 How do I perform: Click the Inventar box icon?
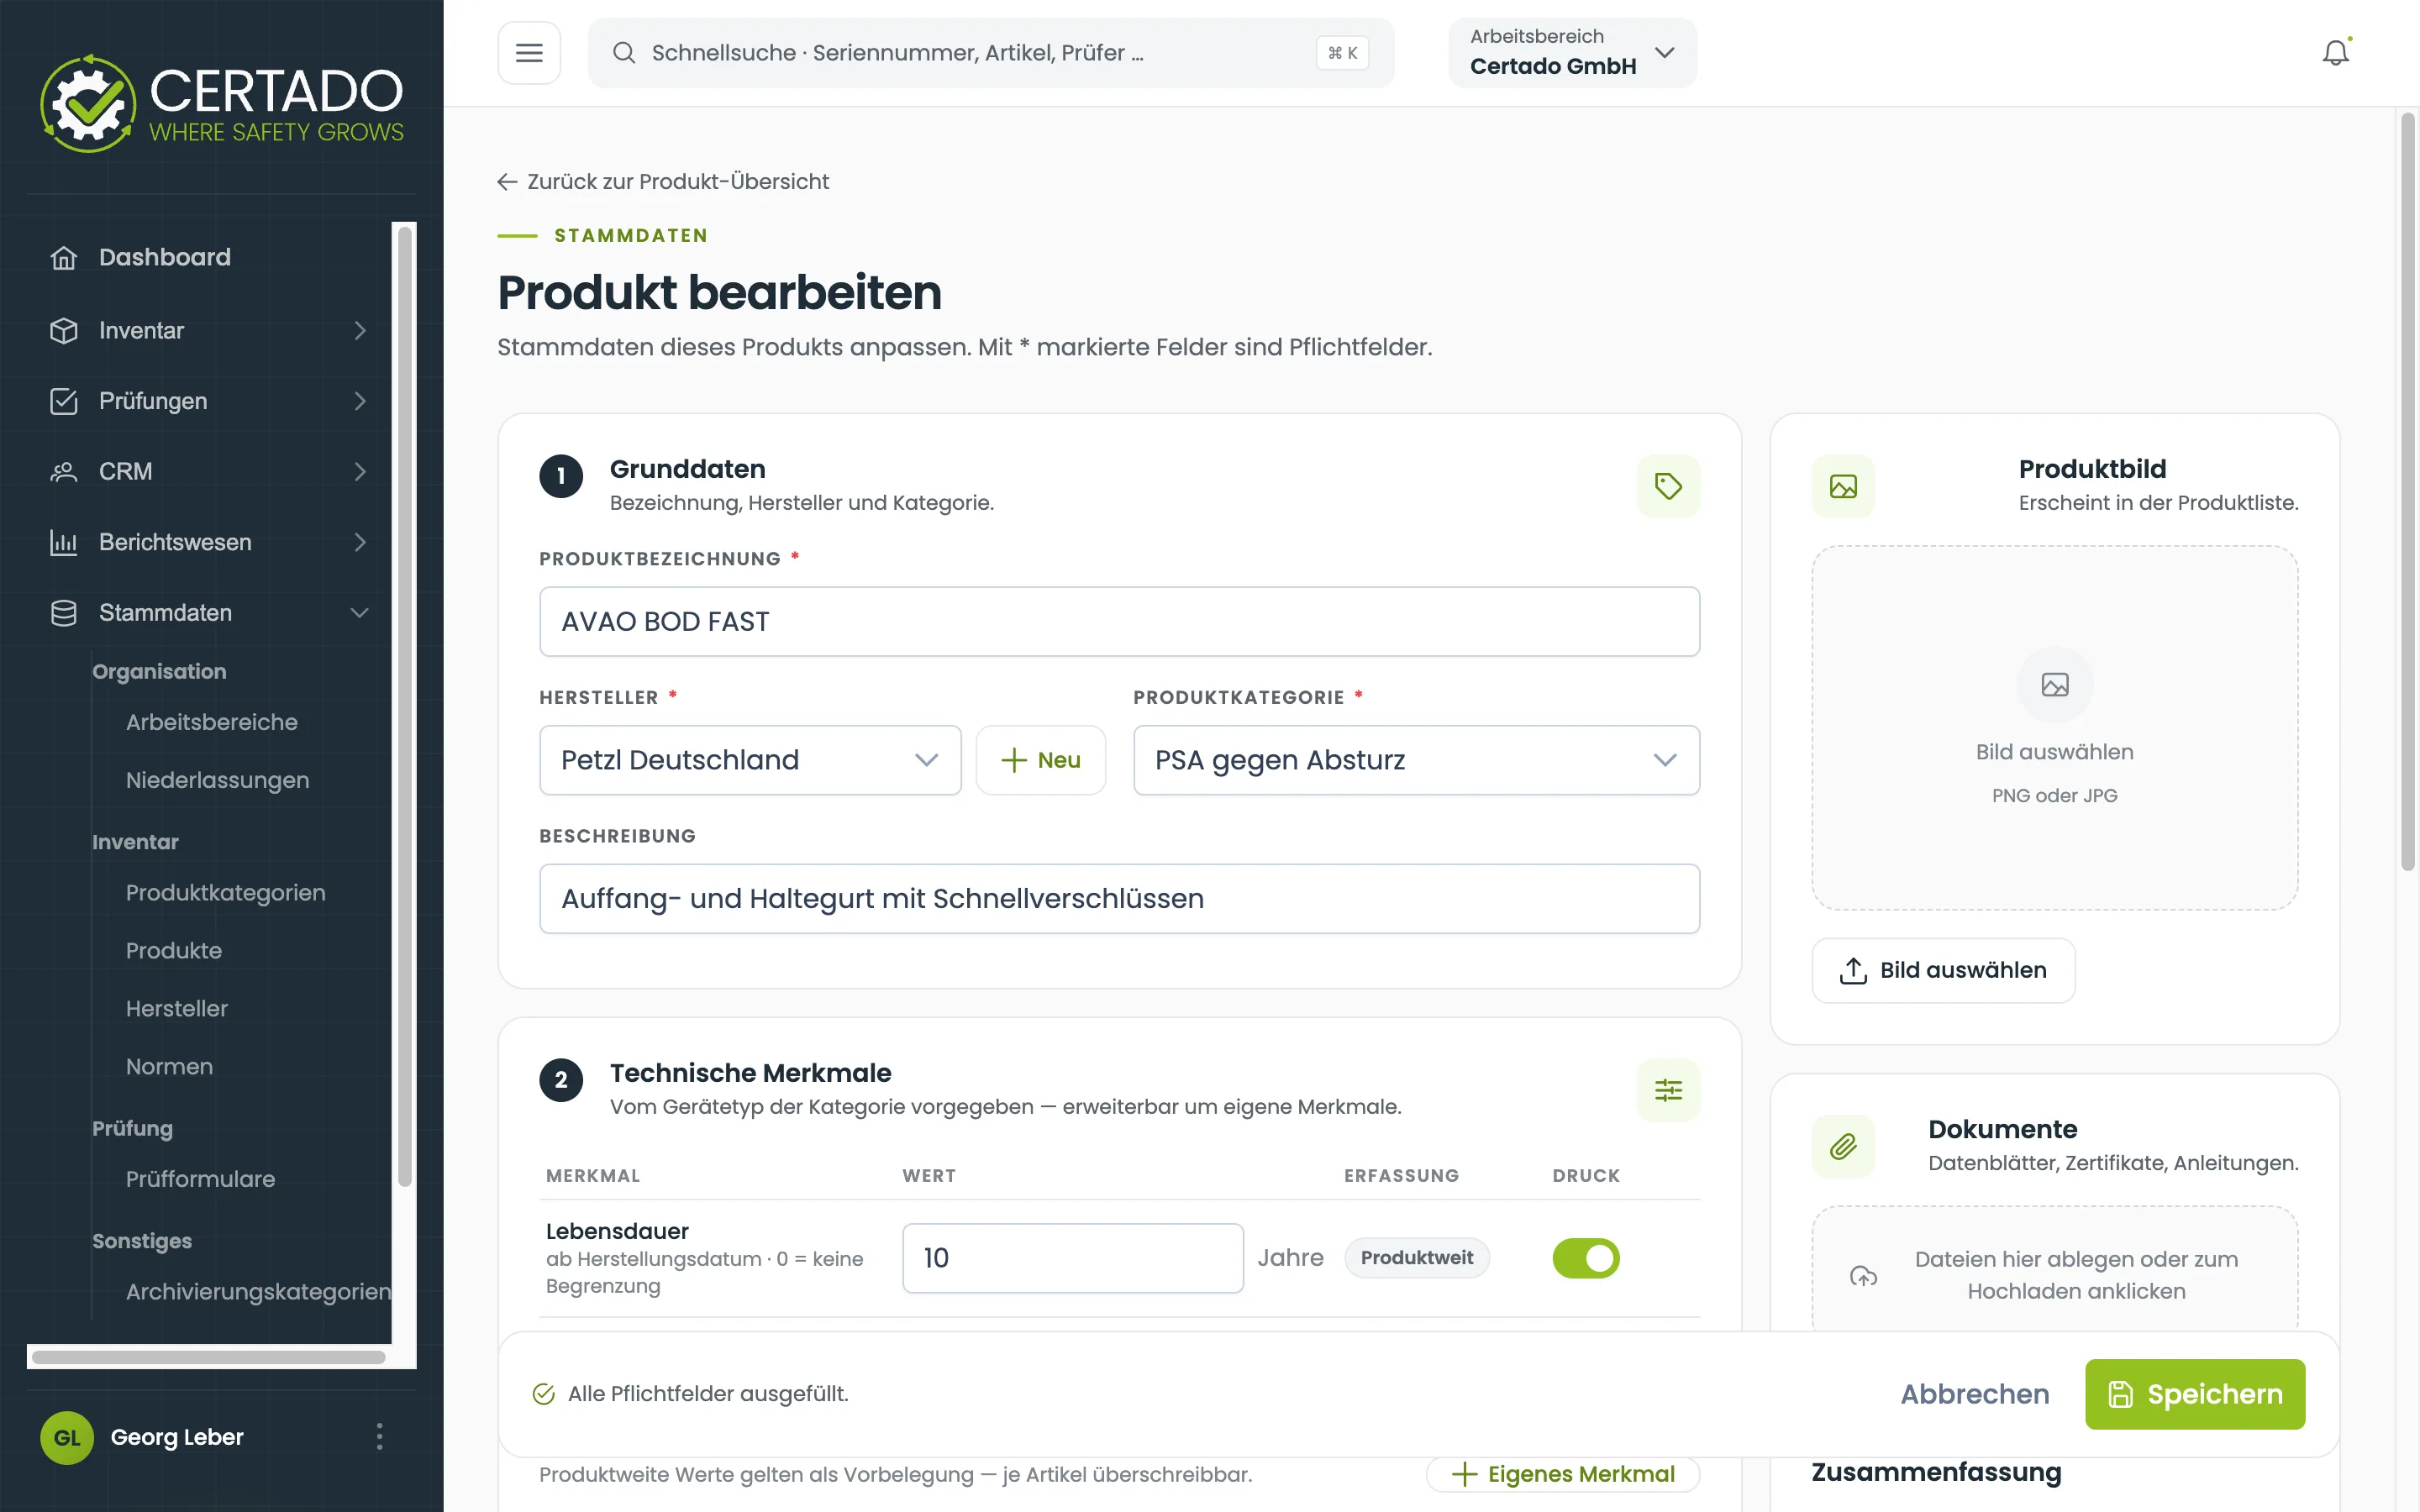[64, 330]
